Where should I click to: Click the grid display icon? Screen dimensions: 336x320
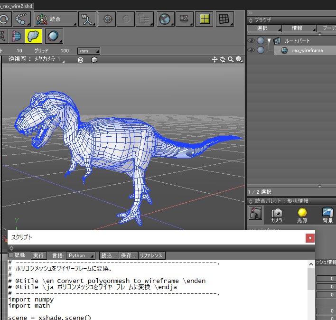click(224, 19)
